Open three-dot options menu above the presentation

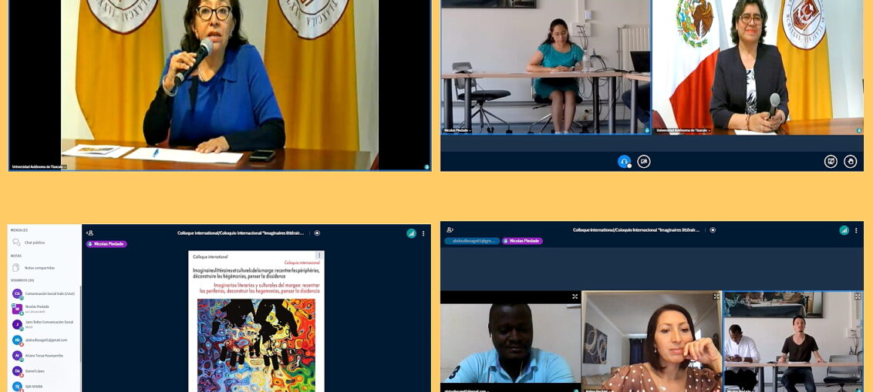423,233
